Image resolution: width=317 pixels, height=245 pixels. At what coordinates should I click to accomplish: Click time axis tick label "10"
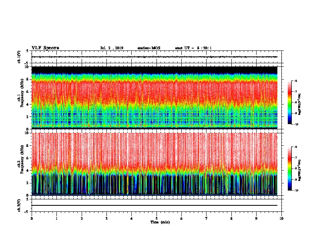point(281,219)
